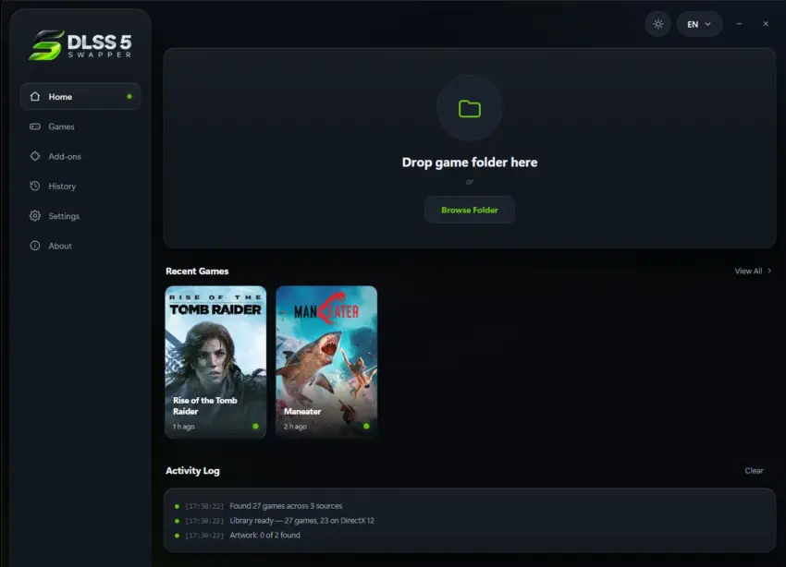Click the Games controller icon
The height and width of the screenshot is (567, 786).
point(34,127)
